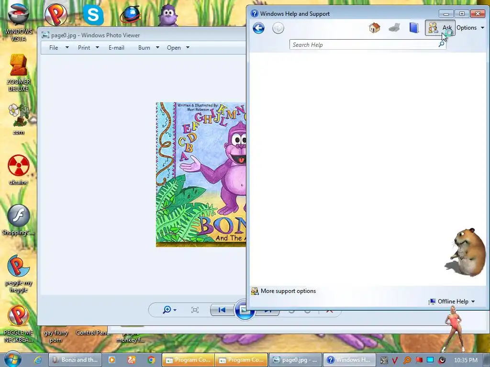Switch to Bonzi and th... taskbar button
Image resolution: width=490 pixels, height=367 pixels.
tap(75, 360)
